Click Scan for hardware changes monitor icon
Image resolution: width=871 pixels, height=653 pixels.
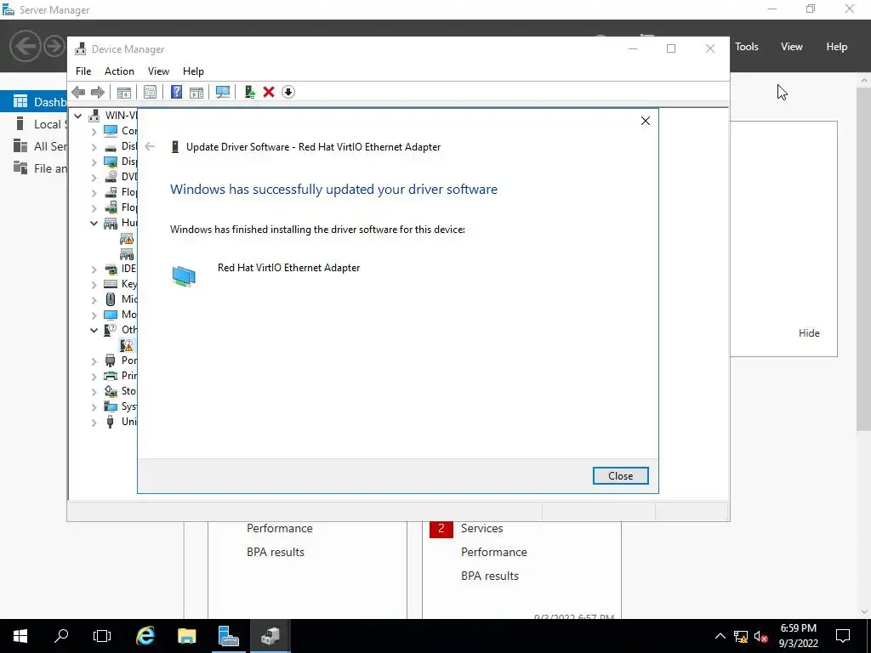(223, 92)
